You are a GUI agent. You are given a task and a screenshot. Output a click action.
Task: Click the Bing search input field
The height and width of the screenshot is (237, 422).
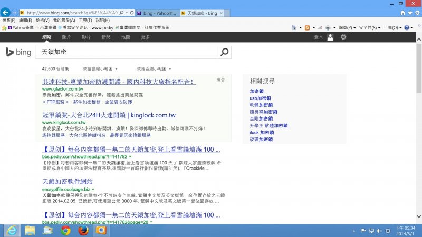pos(126,52)
